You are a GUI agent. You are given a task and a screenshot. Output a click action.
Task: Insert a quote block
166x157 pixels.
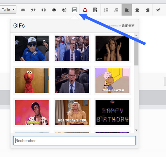(33, 10)
